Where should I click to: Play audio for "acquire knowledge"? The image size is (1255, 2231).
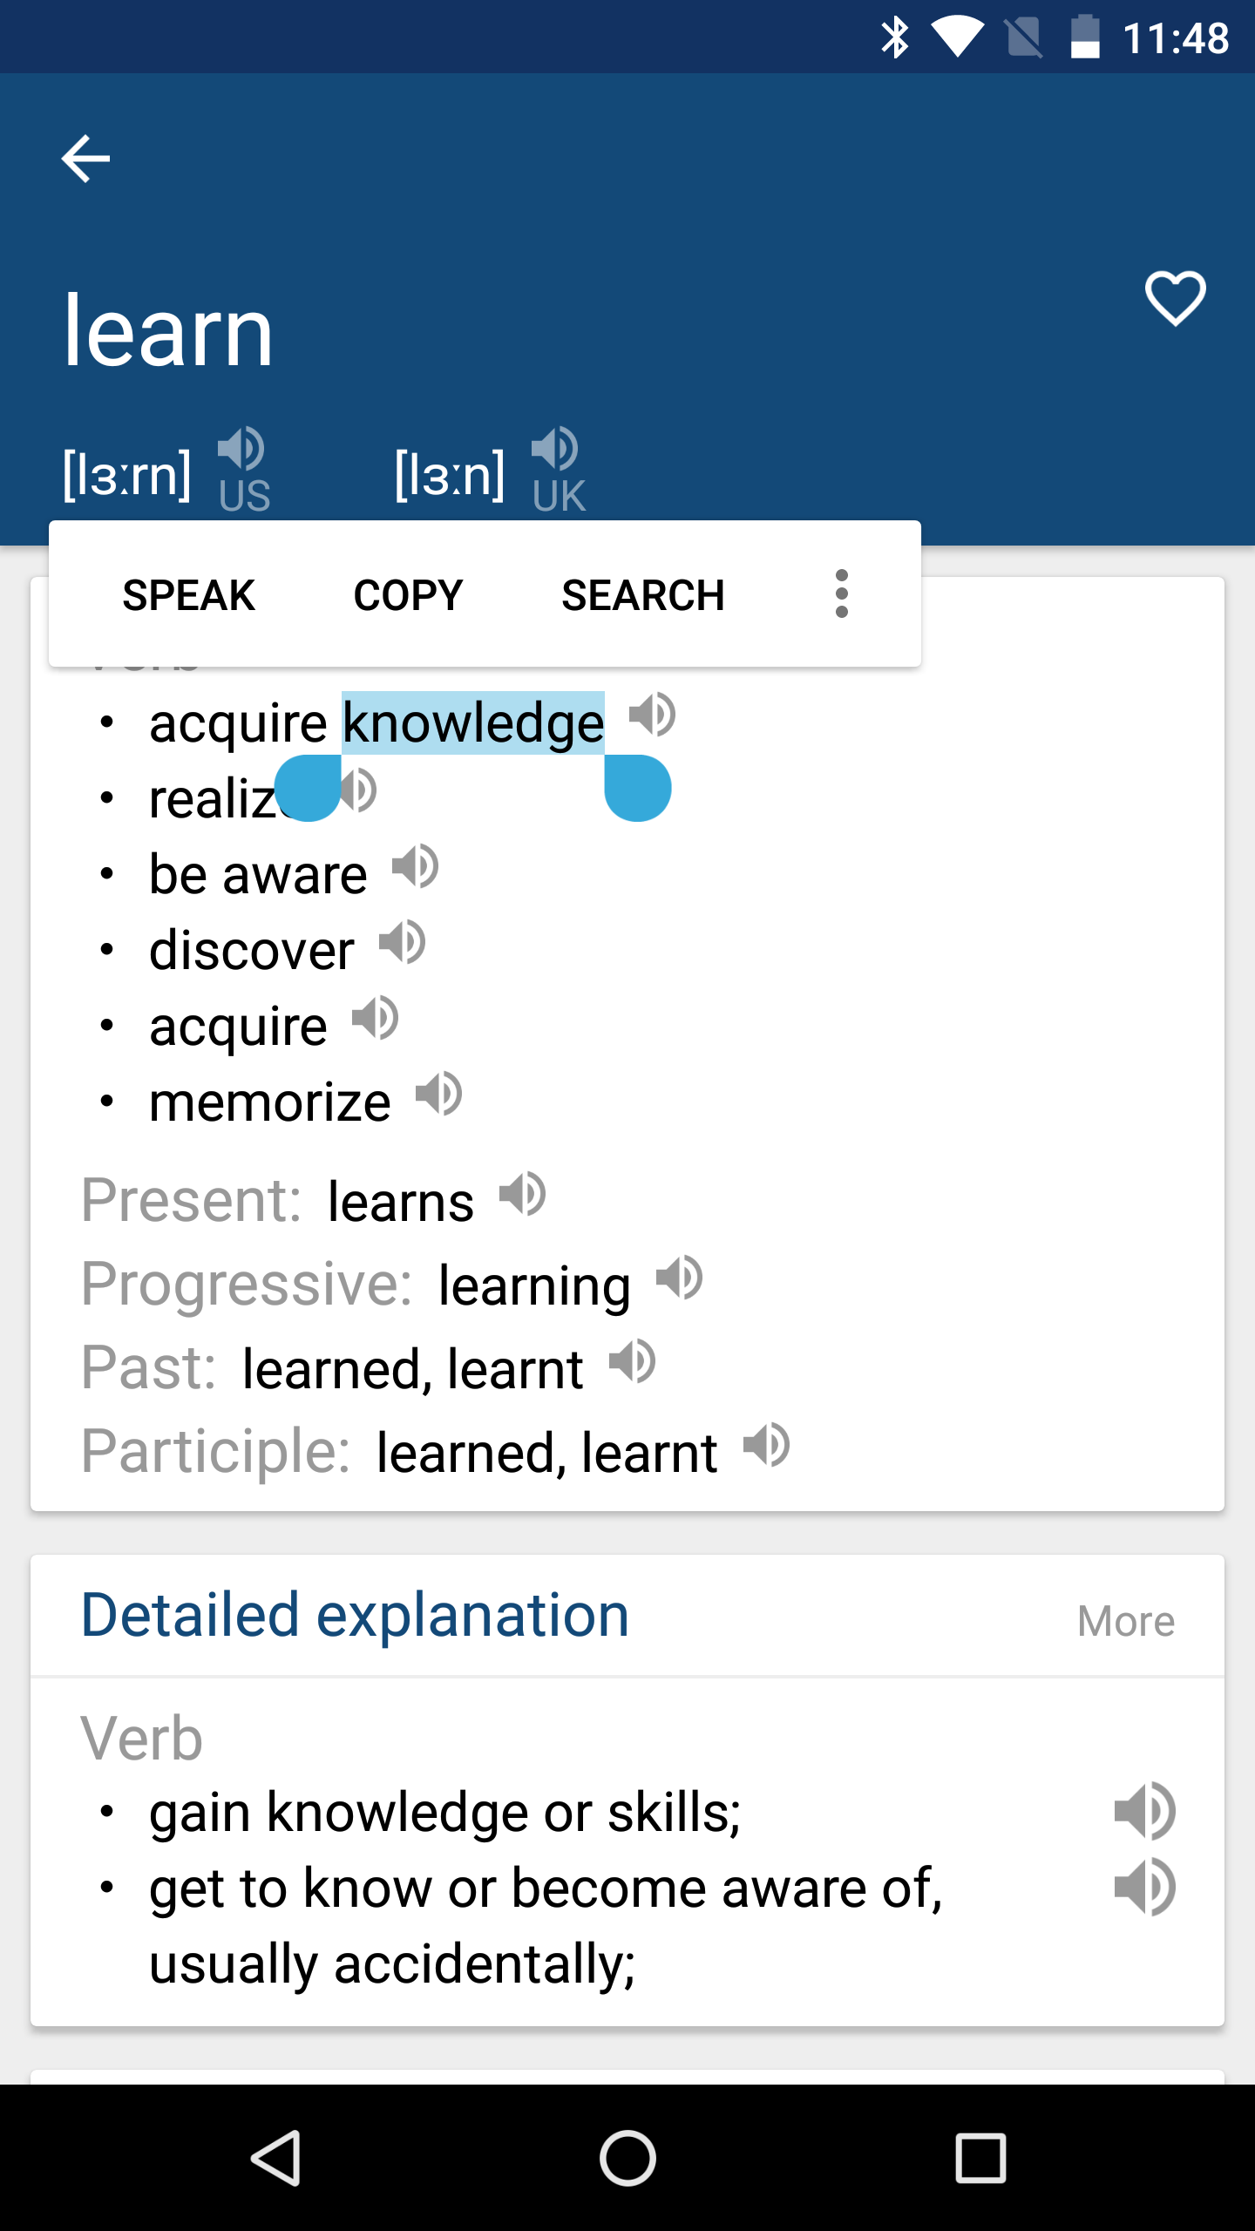point(652,715)
